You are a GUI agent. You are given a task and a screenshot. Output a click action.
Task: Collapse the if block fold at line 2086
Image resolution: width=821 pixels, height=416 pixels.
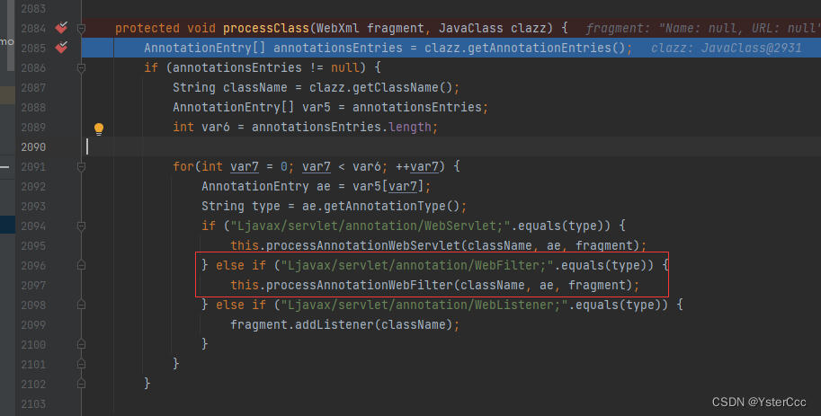click(81, 68)
